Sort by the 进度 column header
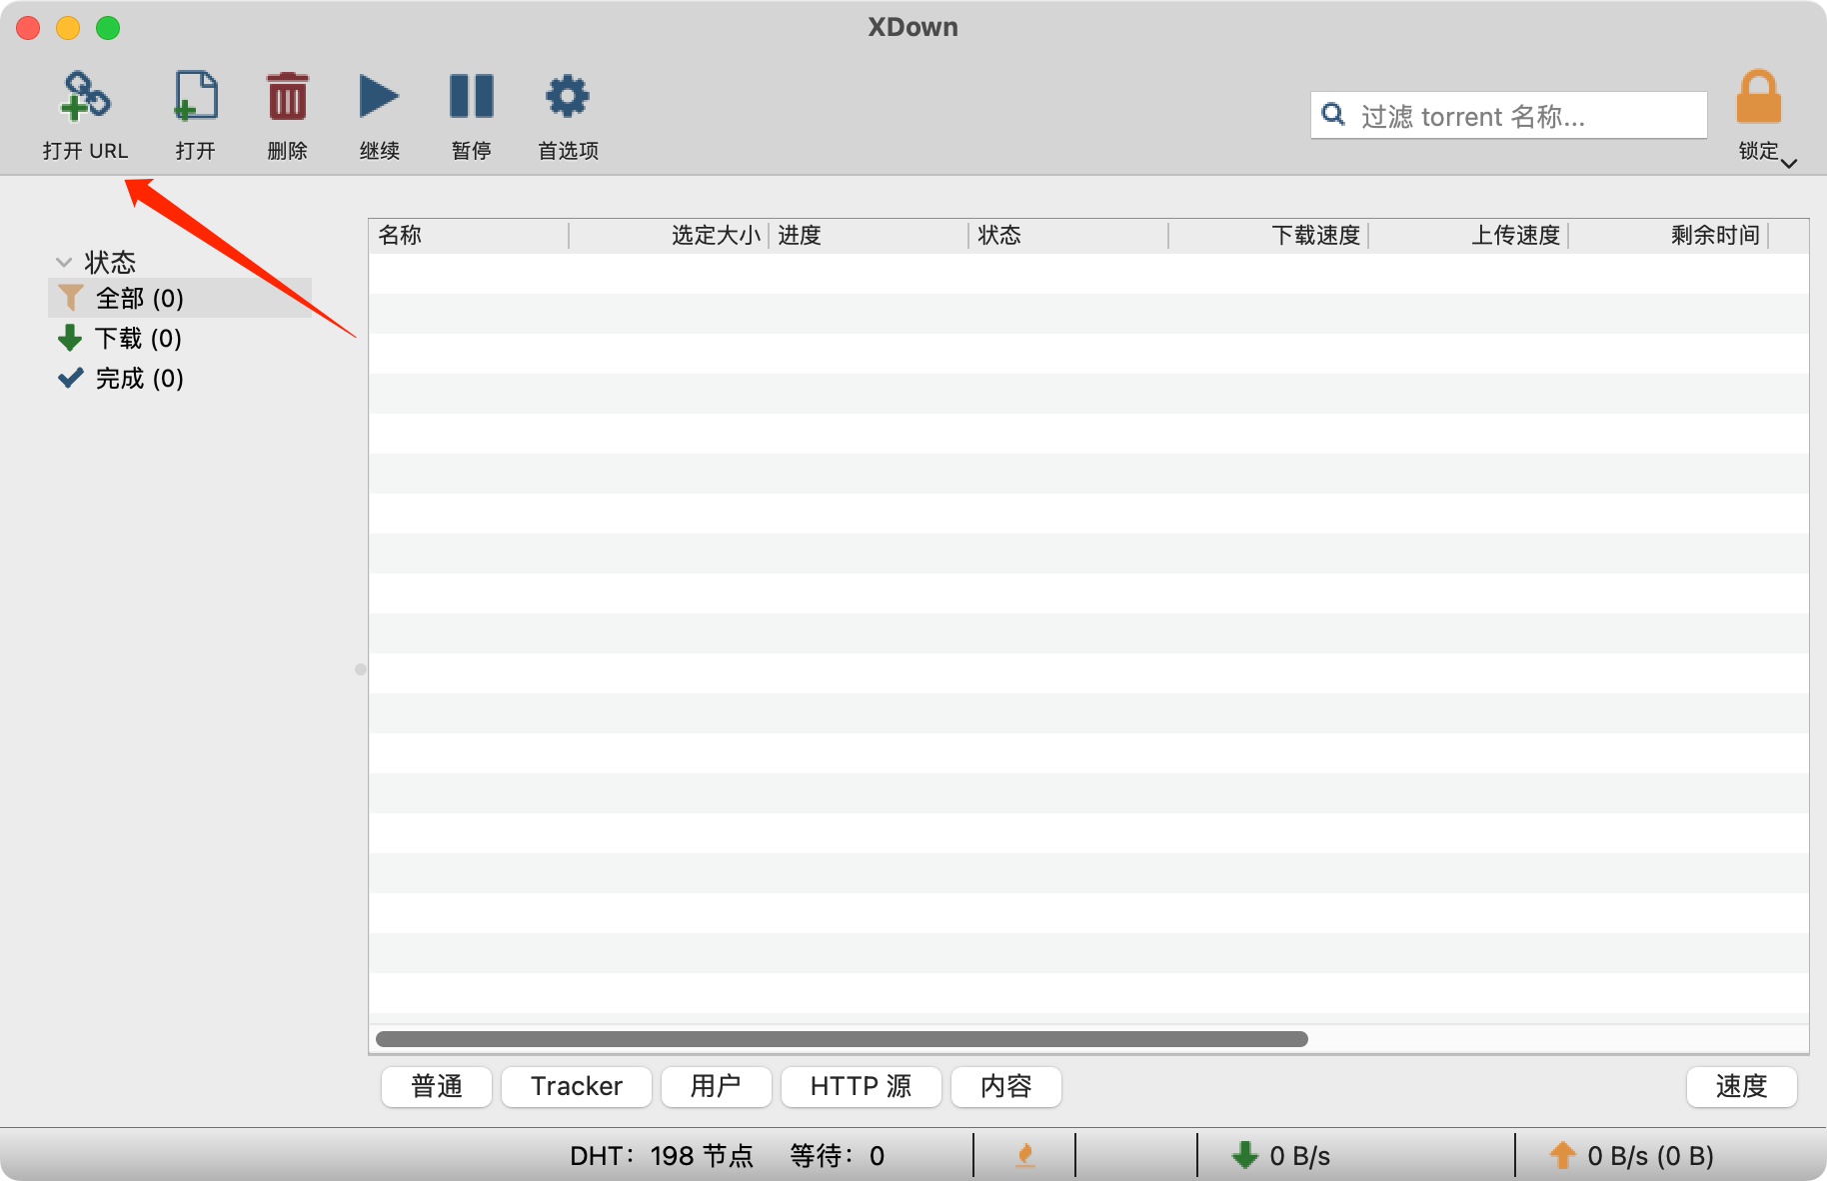The height and width of the screenshot is (1181, 1827). coord(869,235)
